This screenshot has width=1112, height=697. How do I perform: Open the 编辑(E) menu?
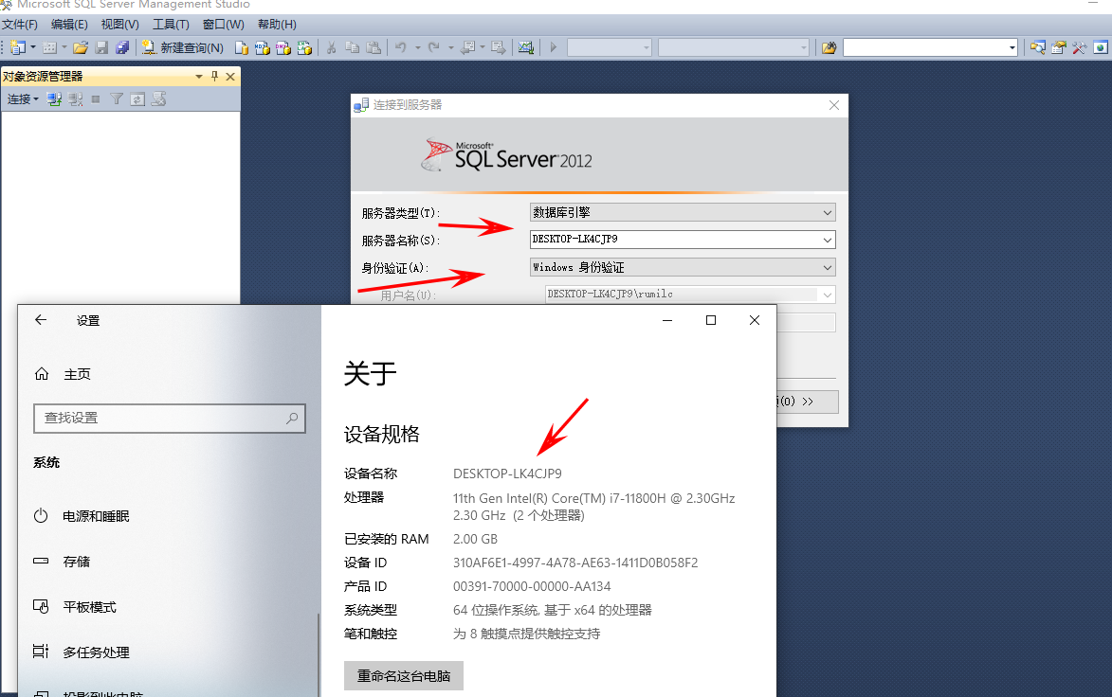69,24
